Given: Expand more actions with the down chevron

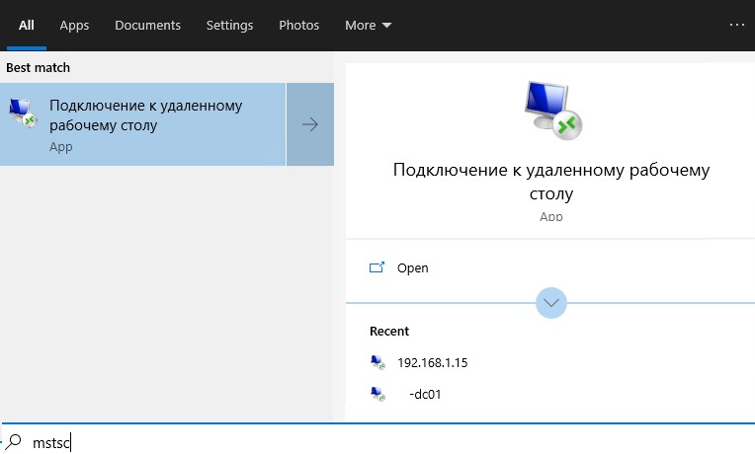Looking at the screenshot, I should coord(550,302).
